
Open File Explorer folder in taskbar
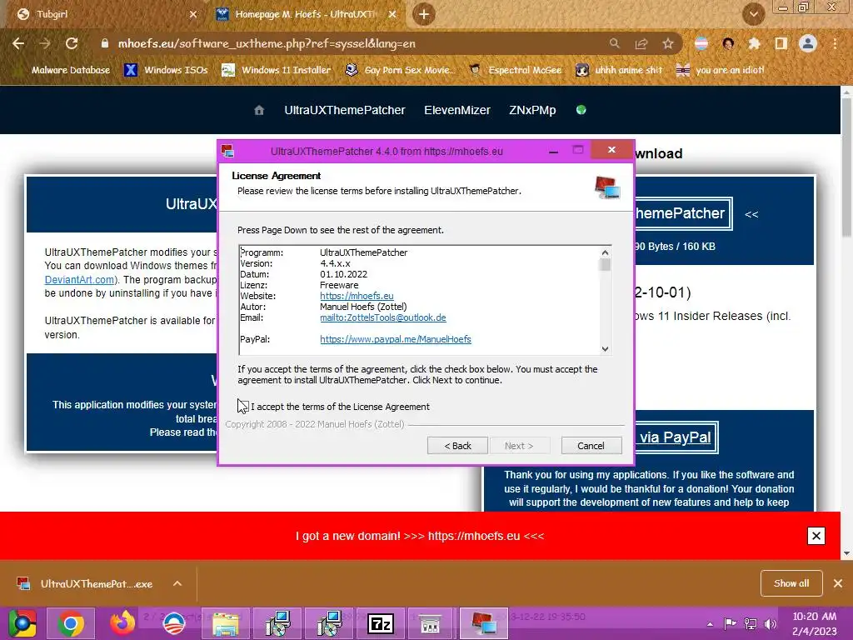click(226, 623)
